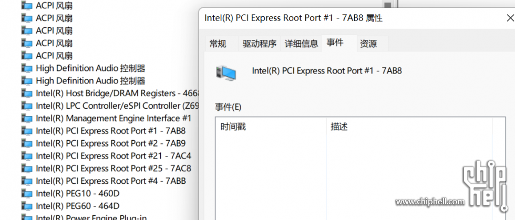Viewport: 515px width, 220px height.
Task: Click the Device Manager vertical scrollbar thumb
Action: [388, 5]
